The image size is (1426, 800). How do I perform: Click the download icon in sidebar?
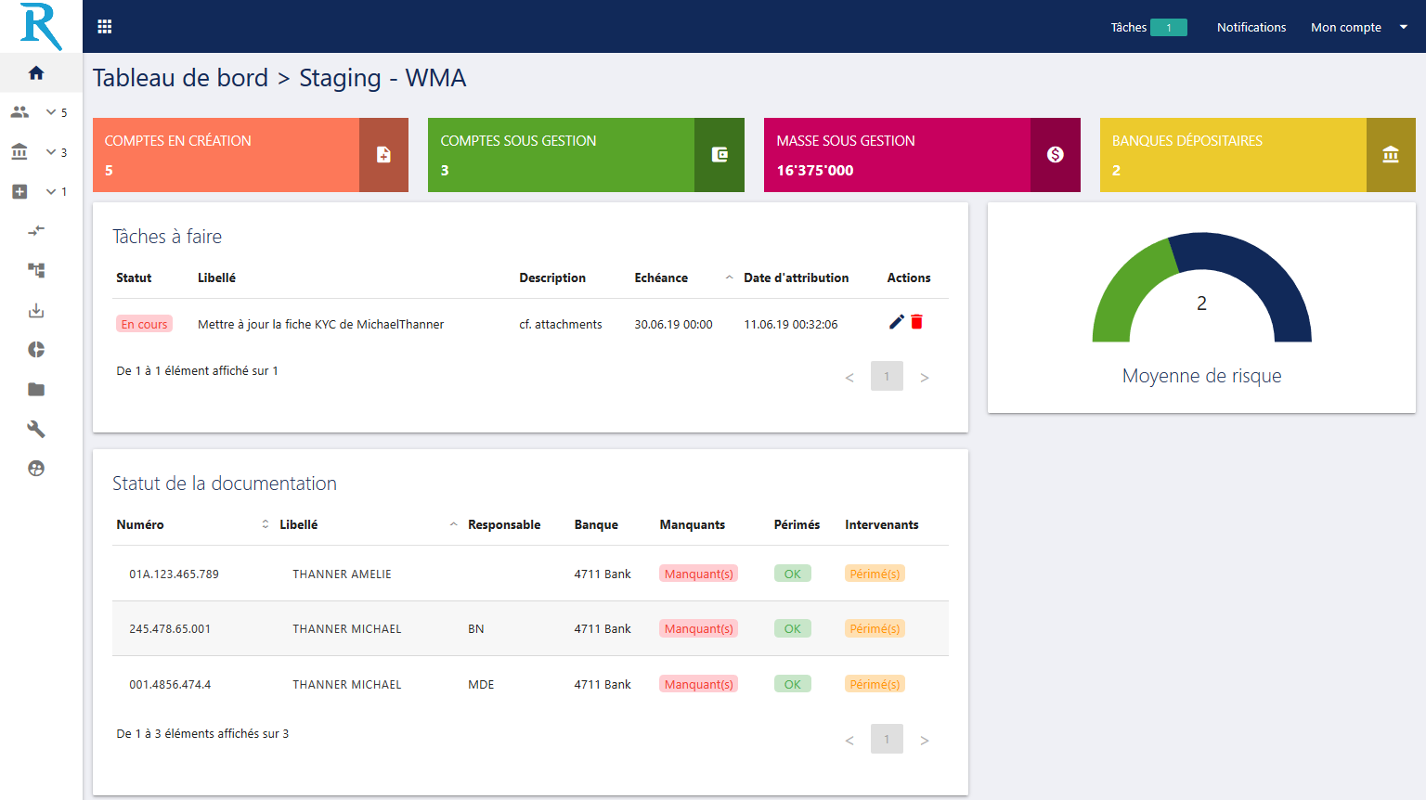(x=36, y=311)
